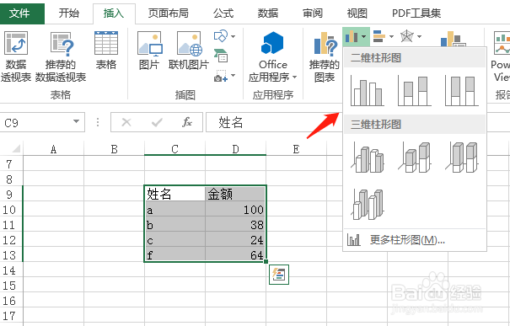
Task: Open the PivotTable (数据透视表) tool
Action: click(16, 57)
